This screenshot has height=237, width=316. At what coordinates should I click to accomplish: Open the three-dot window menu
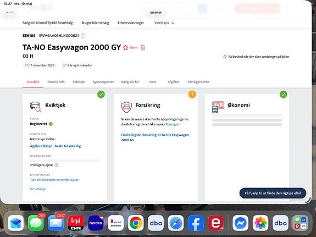pos(9,13)
